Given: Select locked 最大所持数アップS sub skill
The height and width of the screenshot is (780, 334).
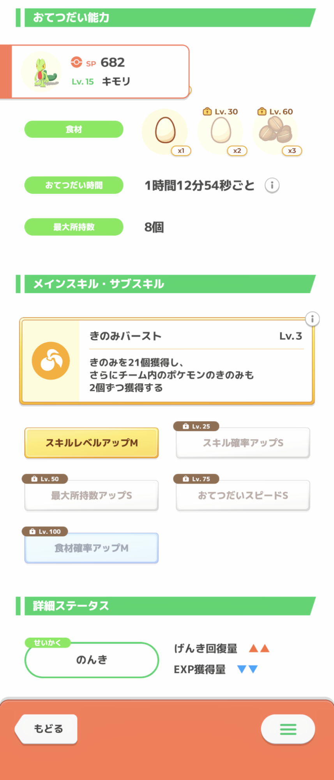Looking at the screenshot, I should [x=92, y=495].
